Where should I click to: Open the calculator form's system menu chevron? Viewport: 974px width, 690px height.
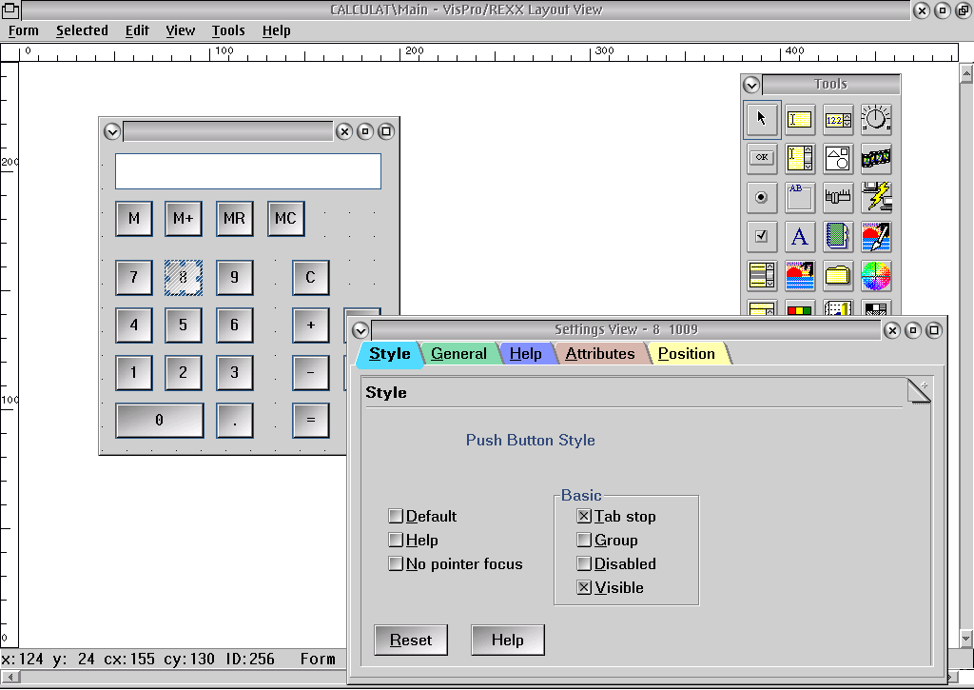112,131
